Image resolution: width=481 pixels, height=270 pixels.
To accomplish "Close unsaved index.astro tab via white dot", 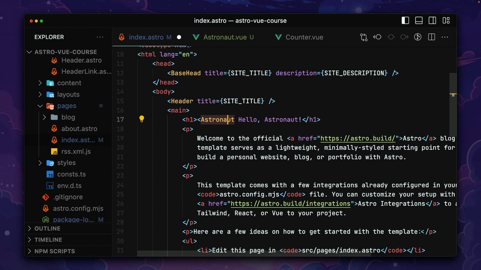I will pyautogui.click(x=179, y=37).
